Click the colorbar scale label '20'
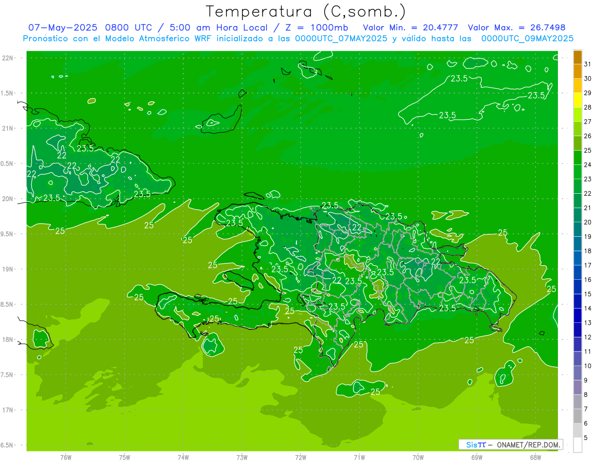This screenshot has height=464, width=601. pyautogui.click(x=587, y=222)
